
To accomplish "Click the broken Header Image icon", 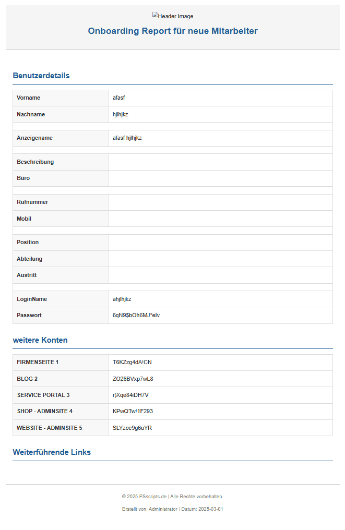I will coord(155,16).
